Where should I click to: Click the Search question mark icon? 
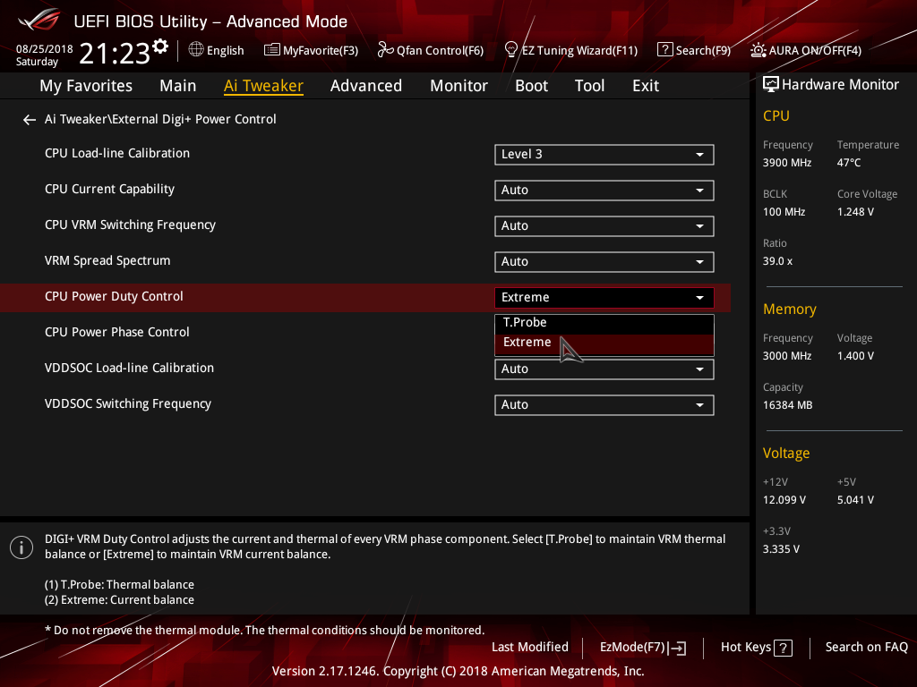tap(665, 50)
